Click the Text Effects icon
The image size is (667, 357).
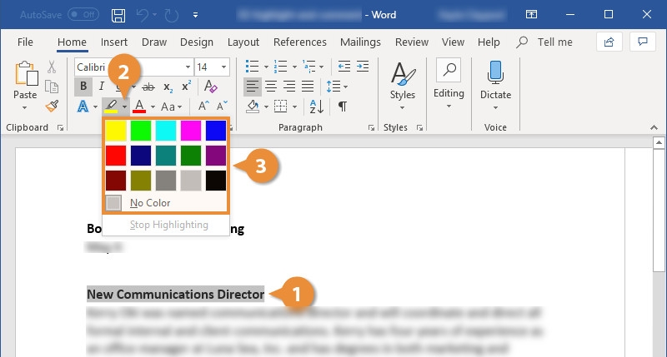tap(83, 106)
